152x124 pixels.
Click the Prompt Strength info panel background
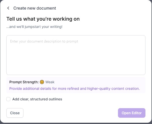(97, 83)
